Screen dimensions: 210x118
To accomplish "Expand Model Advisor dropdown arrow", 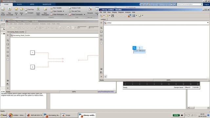I will 142,16.
